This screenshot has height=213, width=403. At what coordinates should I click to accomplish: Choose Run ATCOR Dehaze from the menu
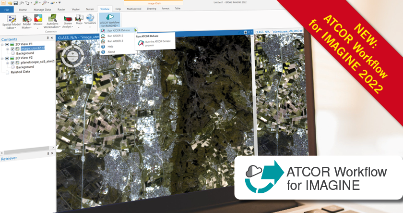coord(118,30)
